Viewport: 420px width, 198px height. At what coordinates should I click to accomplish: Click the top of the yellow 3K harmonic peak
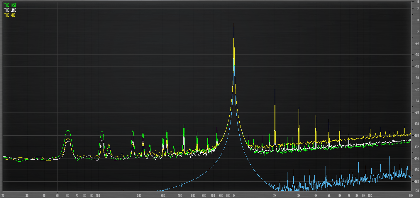tap(299, 107)
